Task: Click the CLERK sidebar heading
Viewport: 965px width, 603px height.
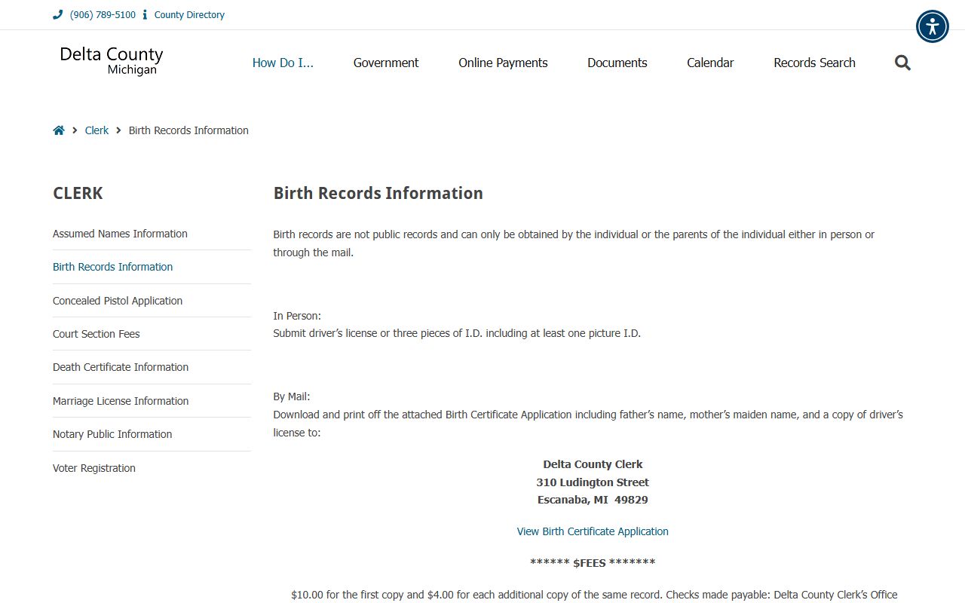Action: pyautogui.click(x=78, y=193)
